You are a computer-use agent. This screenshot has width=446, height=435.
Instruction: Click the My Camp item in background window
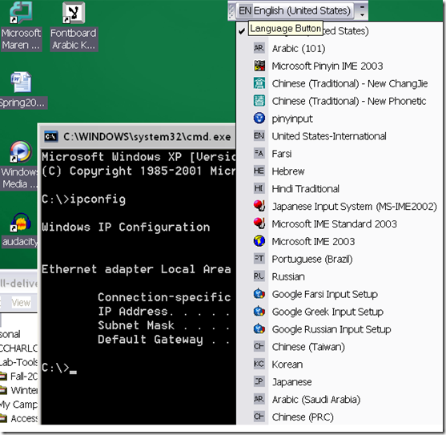[18, 405]
